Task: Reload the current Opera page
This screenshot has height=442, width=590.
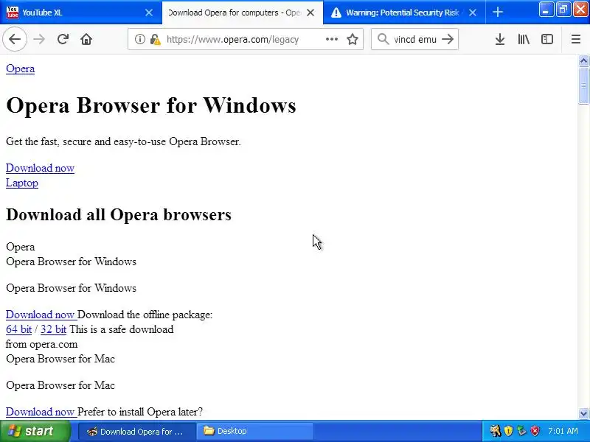Action: [x=63, y=39]
